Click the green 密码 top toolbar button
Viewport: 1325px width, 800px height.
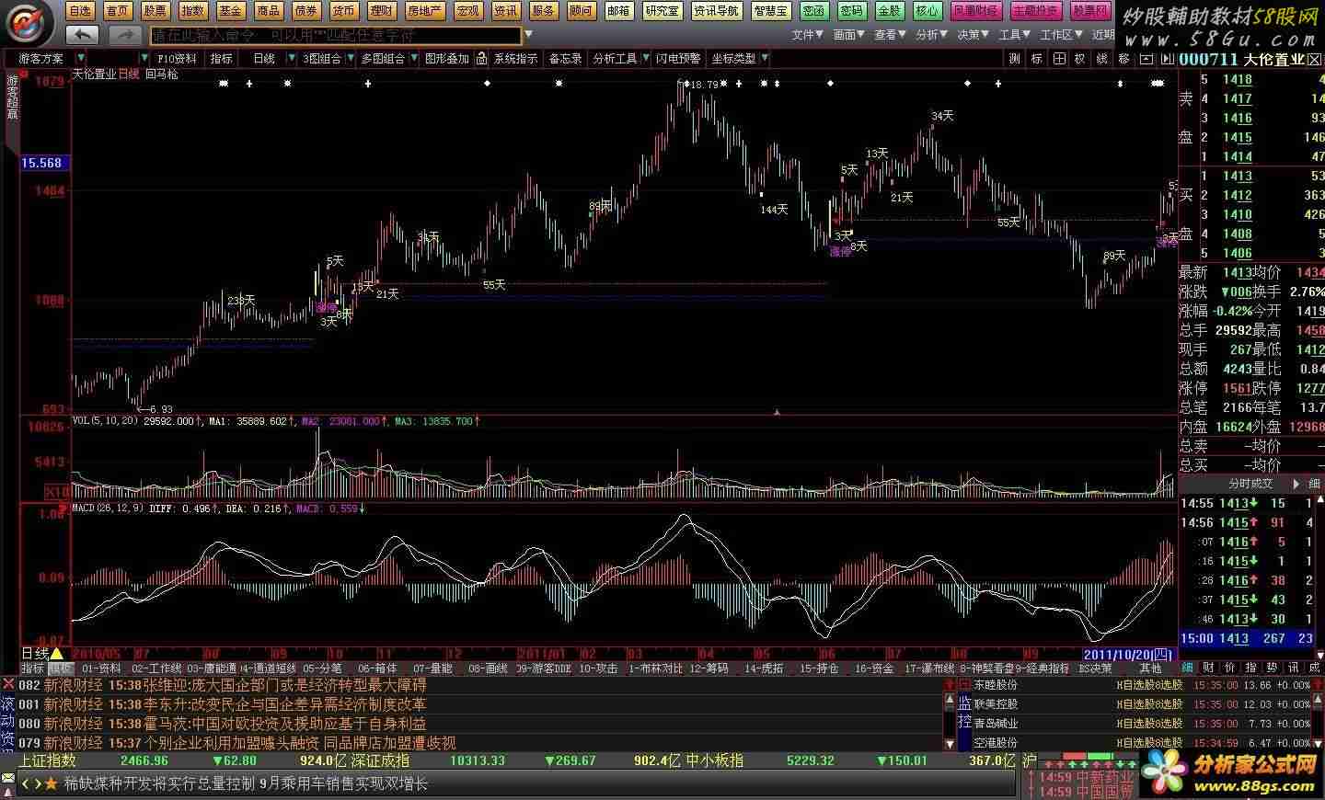point(852,11)
